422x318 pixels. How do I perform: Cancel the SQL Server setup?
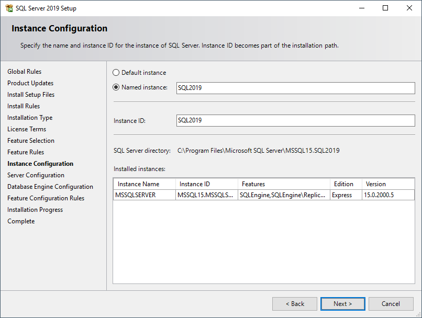391,304
